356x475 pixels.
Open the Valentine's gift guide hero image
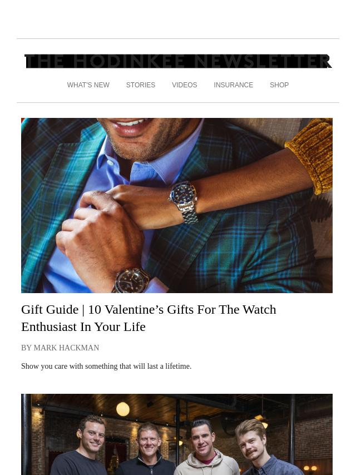[177, 205]
